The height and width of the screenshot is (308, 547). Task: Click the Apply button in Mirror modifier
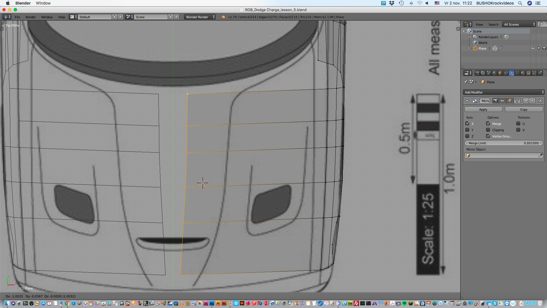coord(483,110)
